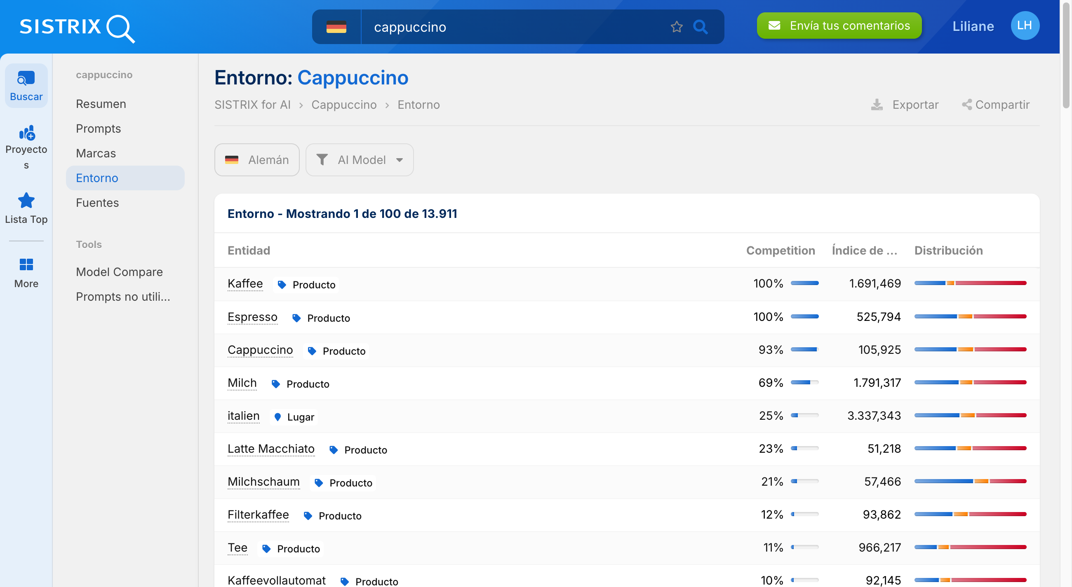Click into the cappuccino search field

512,27
